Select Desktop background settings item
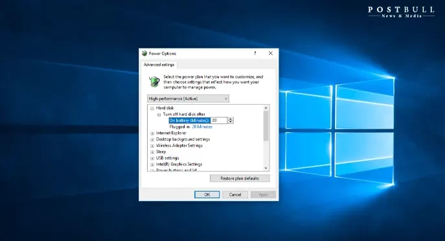 tap(183, 139)
